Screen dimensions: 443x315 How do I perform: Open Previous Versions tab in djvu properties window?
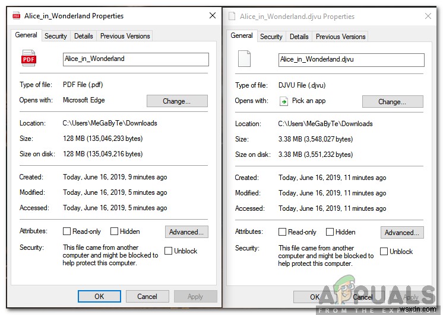[340, 37]
